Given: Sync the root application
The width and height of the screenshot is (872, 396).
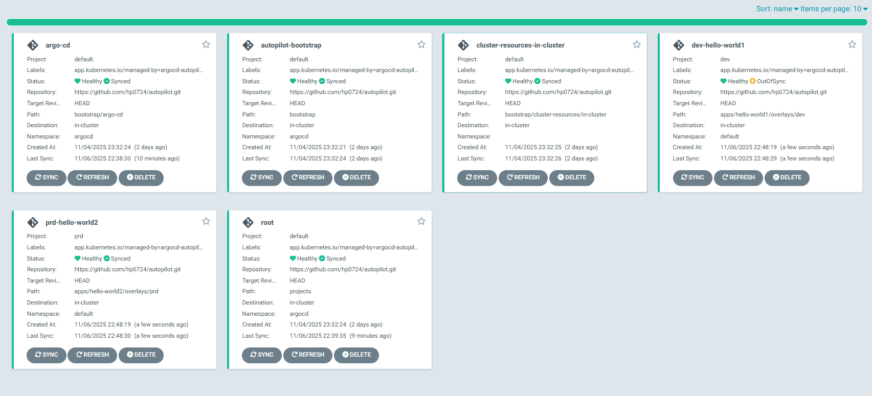Looking at the screenshot, I should tap(262, 355).
